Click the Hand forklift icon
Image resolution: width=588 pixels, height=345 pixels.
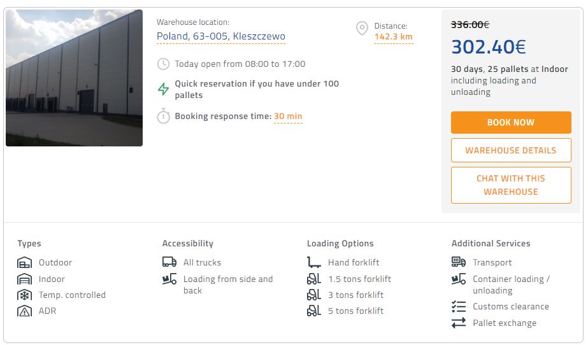(x=313, y=262)
